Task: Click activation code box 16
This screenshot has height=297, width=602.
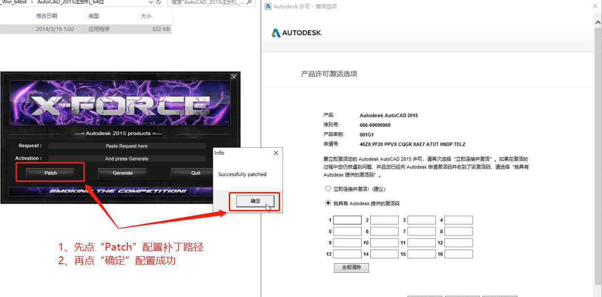Action: [x=459, y=254]
